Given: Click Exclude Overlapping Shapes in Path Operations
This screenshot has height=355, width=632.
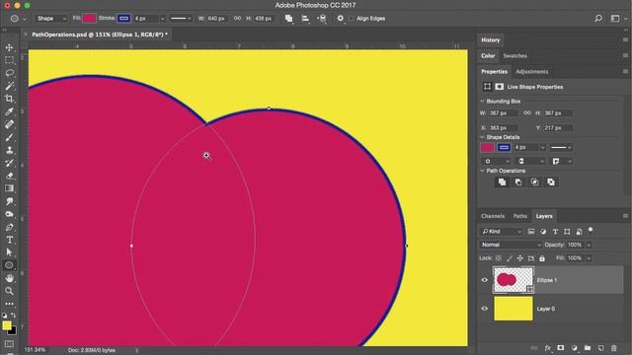Looking at the screenshot, I should point(551,182).
